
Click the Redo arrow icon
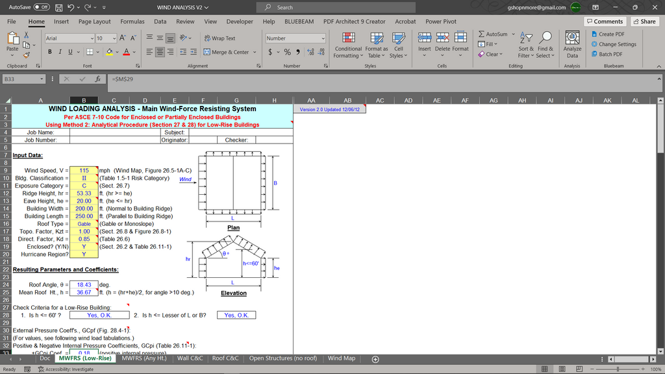pos(88,7)
